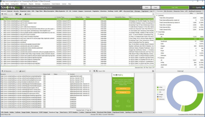The width and height of the screenshot is (205, 117).
Task: Zoom out rendered page preview
Action: pyautogui.click(x=94, y=71)
